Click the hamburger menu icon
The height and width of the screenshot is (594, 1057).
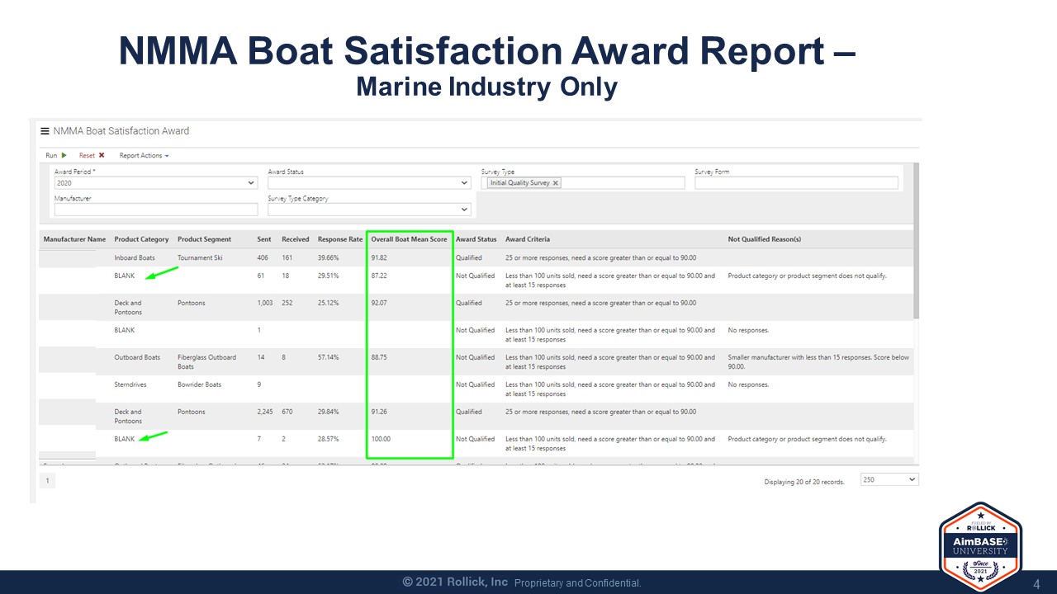[44, 130]
